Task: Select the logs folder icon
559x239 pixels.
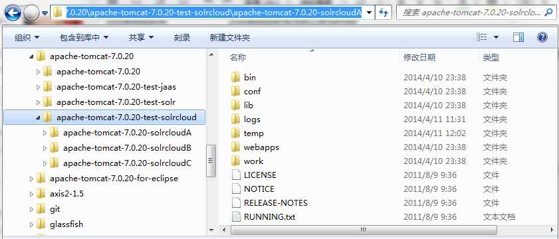Action: point(235,119)
